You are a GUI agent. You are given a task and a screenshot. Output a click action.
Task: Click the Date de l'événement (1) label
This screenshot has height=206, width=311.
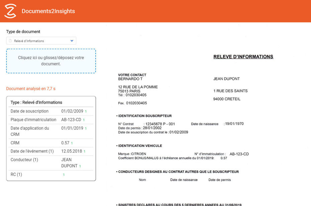tap(32, 151)
